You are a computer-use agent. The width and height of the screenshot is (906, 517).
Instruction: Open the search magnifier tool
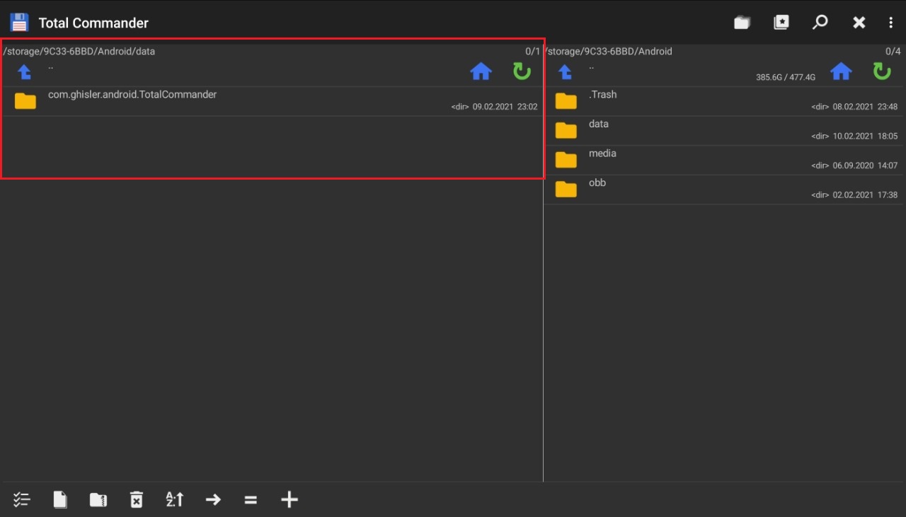820,23
